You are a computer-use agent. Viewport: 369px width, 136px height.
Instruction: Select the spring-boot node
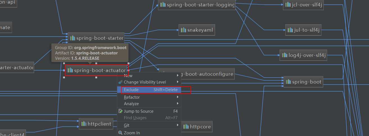coord(304,82)
